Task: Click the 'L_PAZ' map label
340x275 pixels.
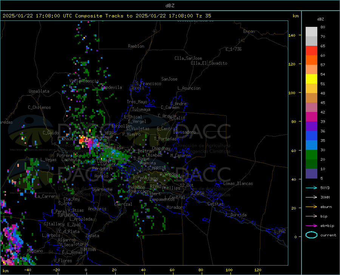Action: [280, 231]
